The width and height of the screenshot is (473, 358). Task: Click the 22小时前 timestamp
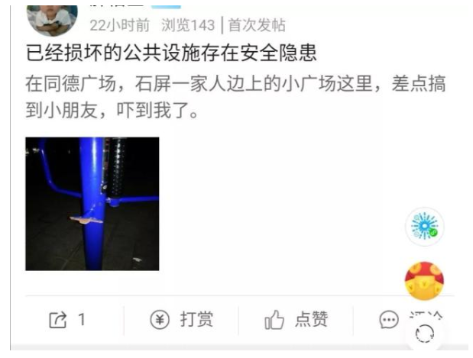(120, 25)
